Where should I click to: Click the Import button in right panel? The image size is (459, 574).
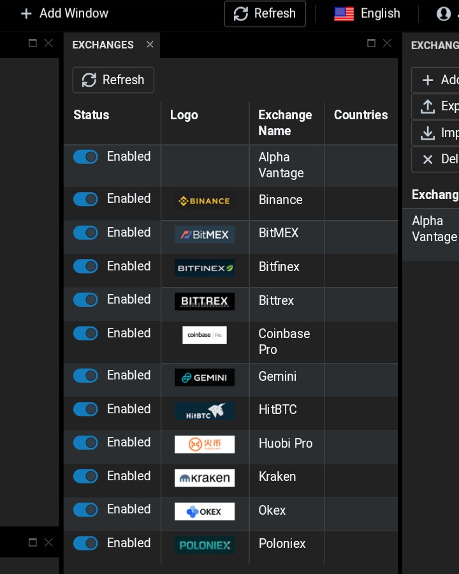click(x=435, y=133)
